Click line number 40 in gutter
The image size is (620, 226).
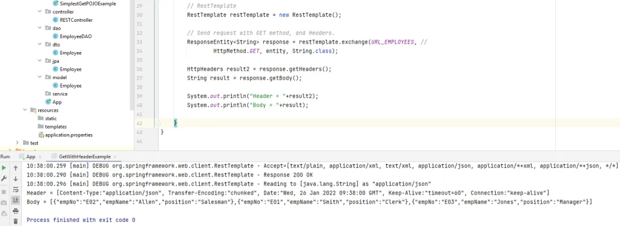139,105
